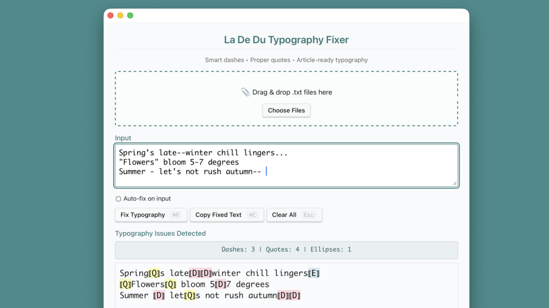This screenshot has width=549, height=308.
Task: Click the Copy Fixed Text button
Action: tap(227, 215)
